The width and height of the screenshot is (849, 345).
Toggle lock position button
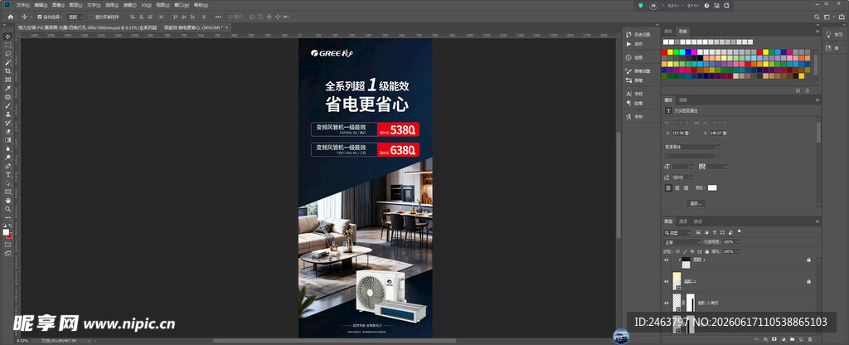[x=691, y=251]
